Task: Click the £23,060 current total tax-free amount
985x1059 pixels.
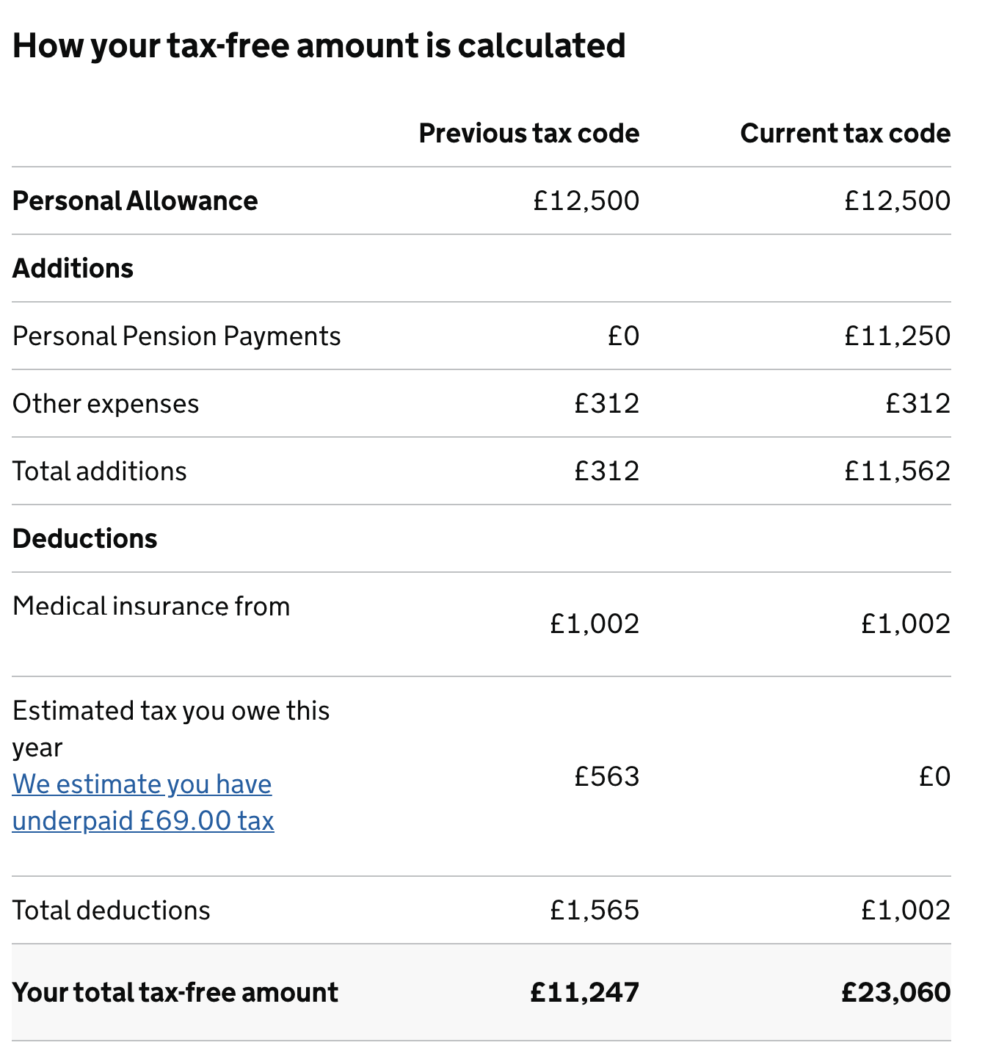Action: pyautogui.click(x=895, y=993)
